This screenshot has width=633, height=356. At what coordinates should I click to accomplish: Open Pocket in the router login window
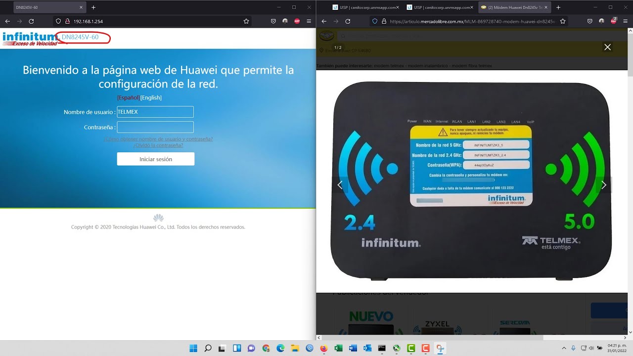coord(273,21)
